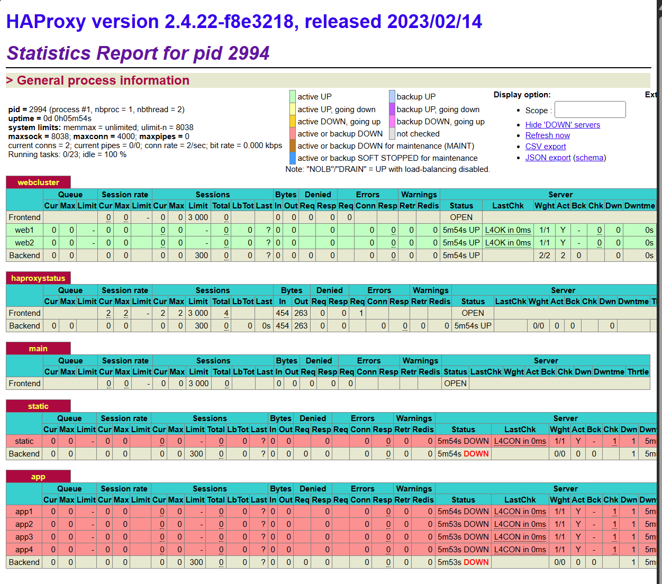Click the HAProxy version page heading
662x584 pixels.
[244, 22]
